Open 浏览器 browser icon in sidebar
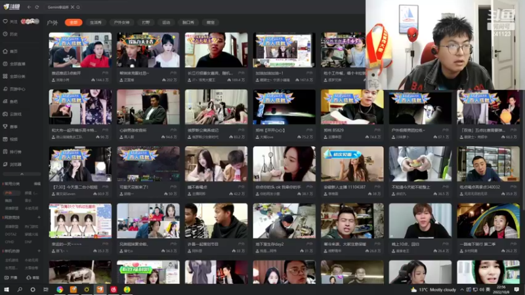The height and width of the screenshot is (295, 525). (5, 165)
